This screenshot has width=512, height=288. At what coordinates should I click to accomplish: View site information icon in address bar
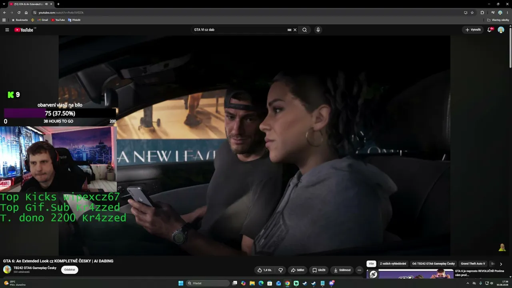[35, 12]
